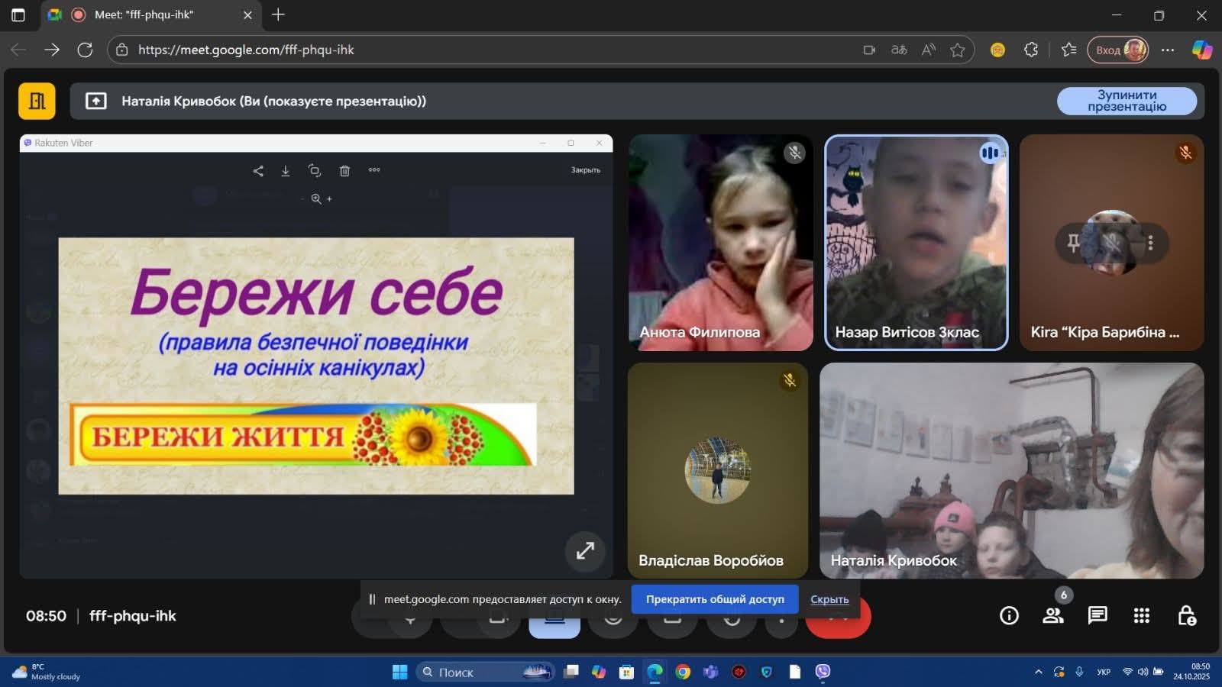Toggle the favorites star in address bar
The height and width of the screenshot is (687, 1222).
point(957,50)
